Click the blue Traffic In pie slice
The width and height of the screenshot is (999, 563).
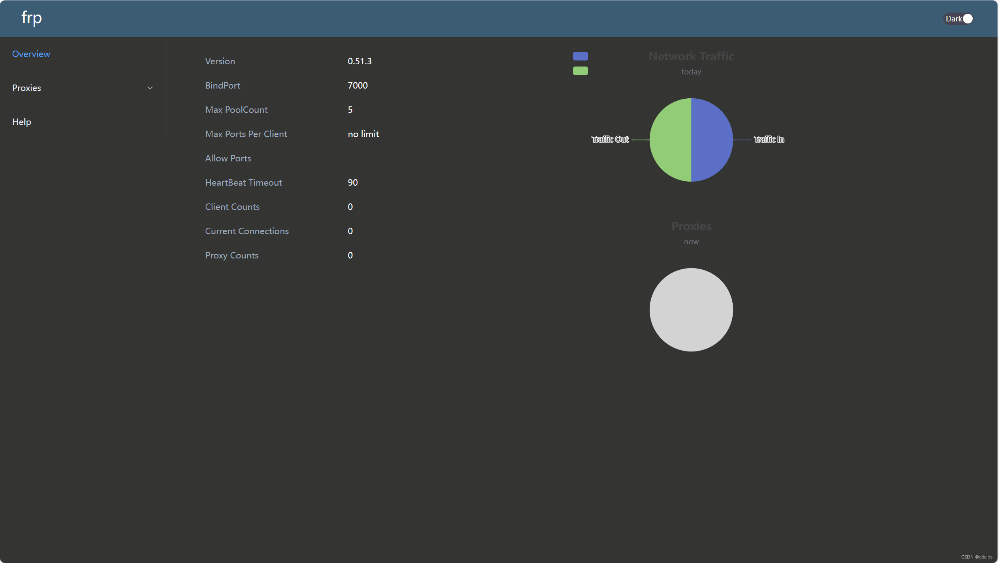712,140
